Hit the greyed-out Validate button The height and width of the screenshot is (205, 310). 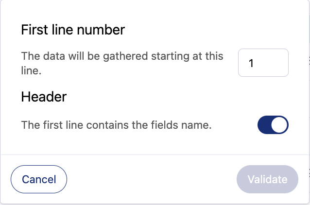267,179
